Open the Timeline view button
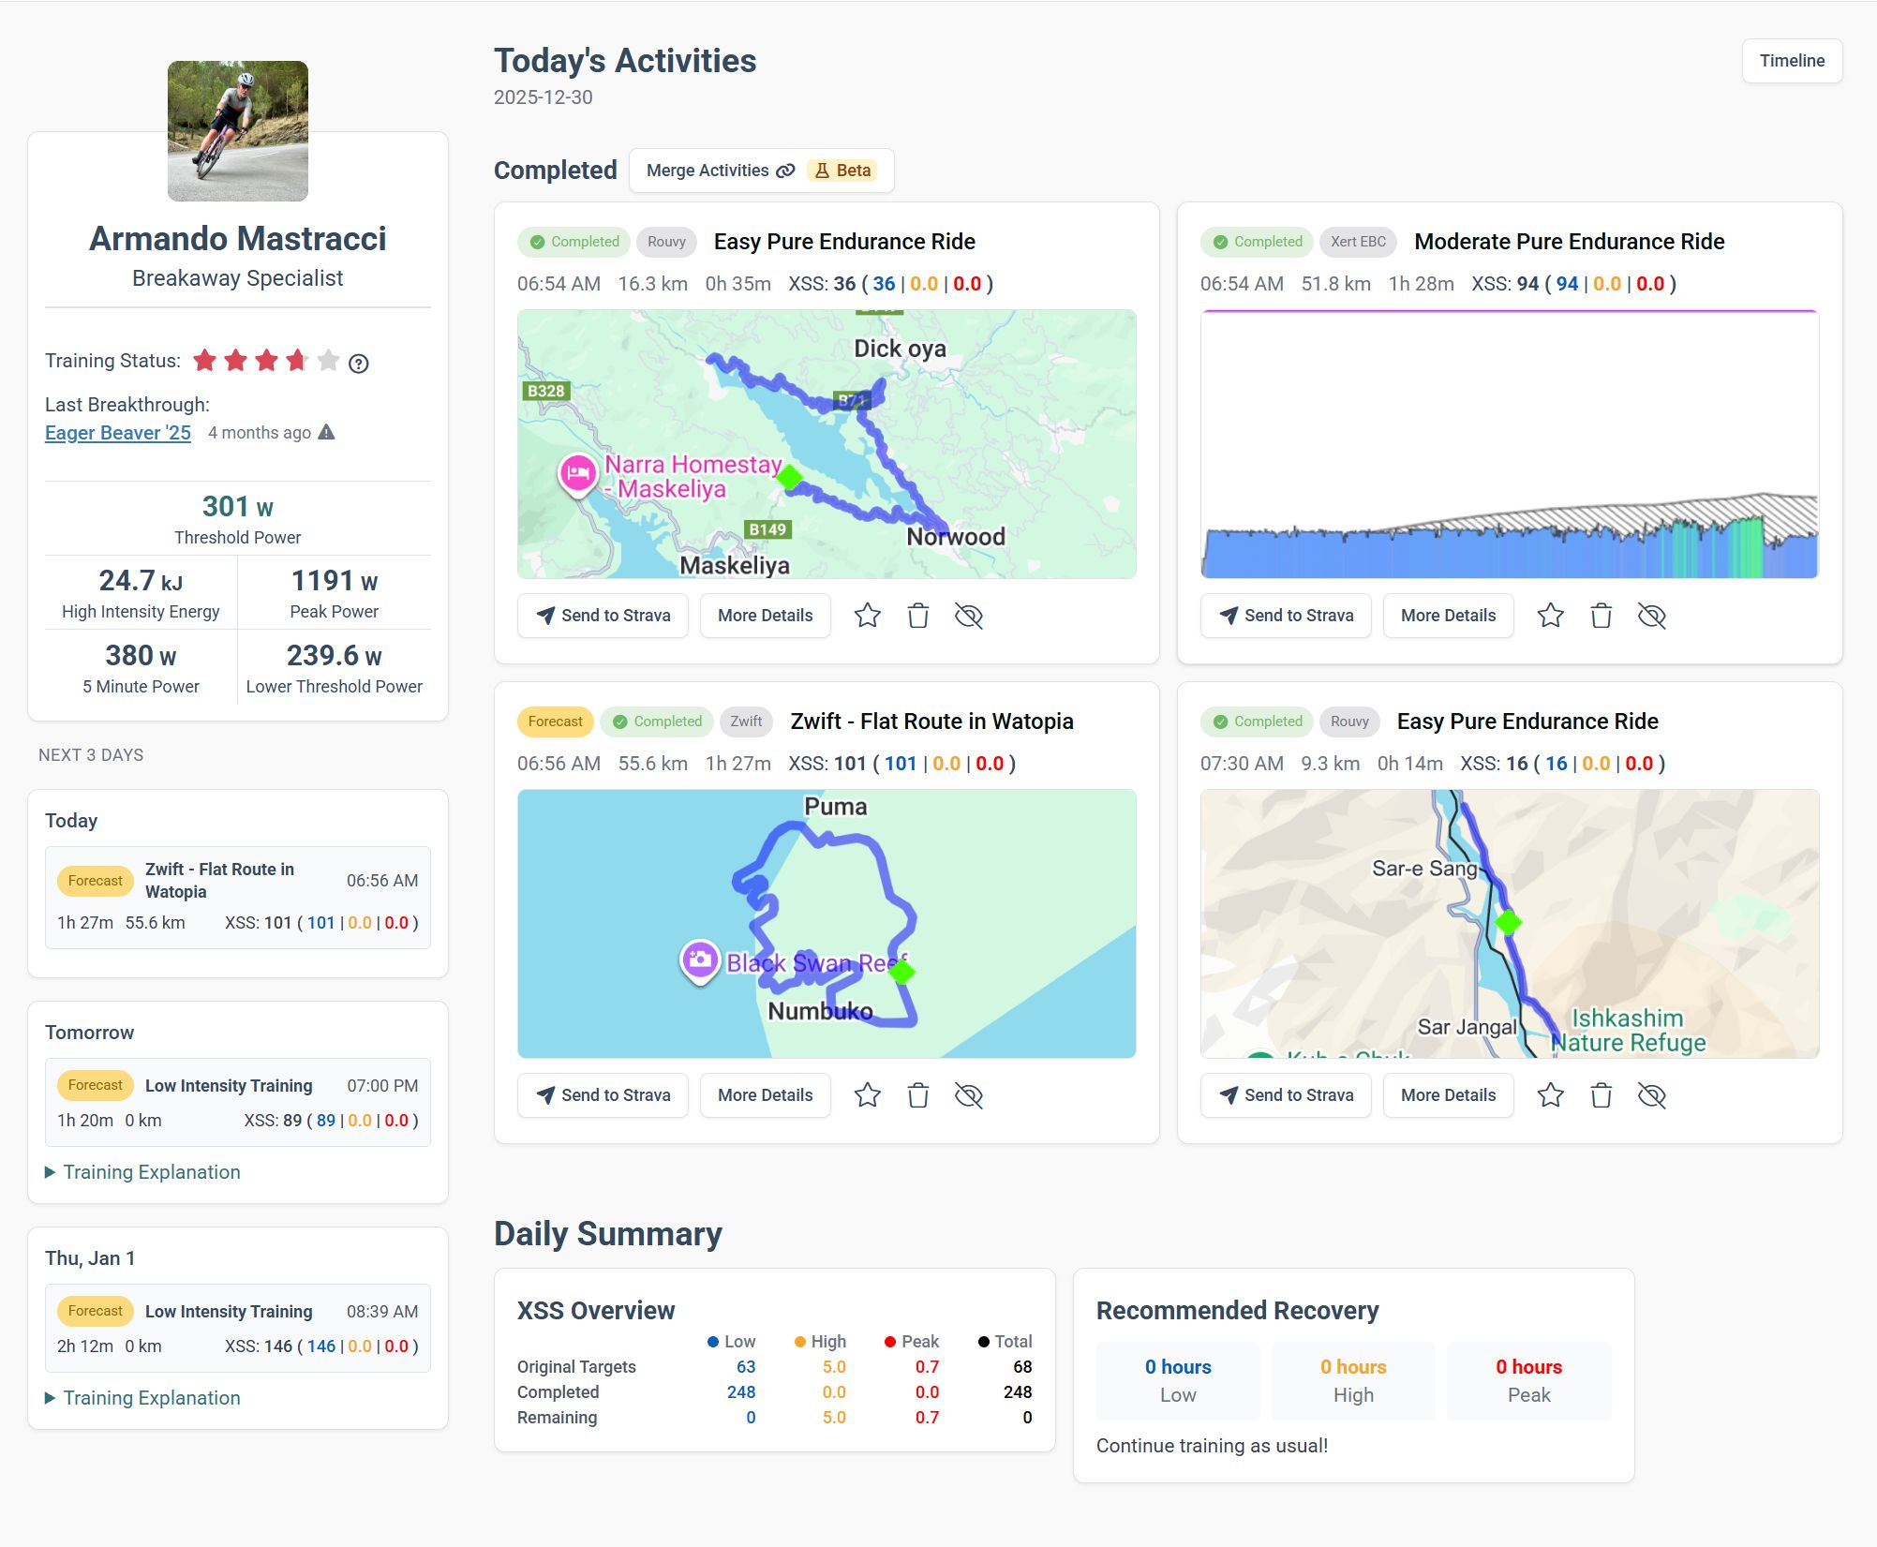Screen dimensions: 1877x1547 pos(1791,61)
